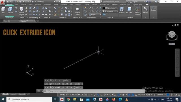Switch to the Express Tools tab
The width and height of the screenshot is (181, 102).
[x=137, y=5]
